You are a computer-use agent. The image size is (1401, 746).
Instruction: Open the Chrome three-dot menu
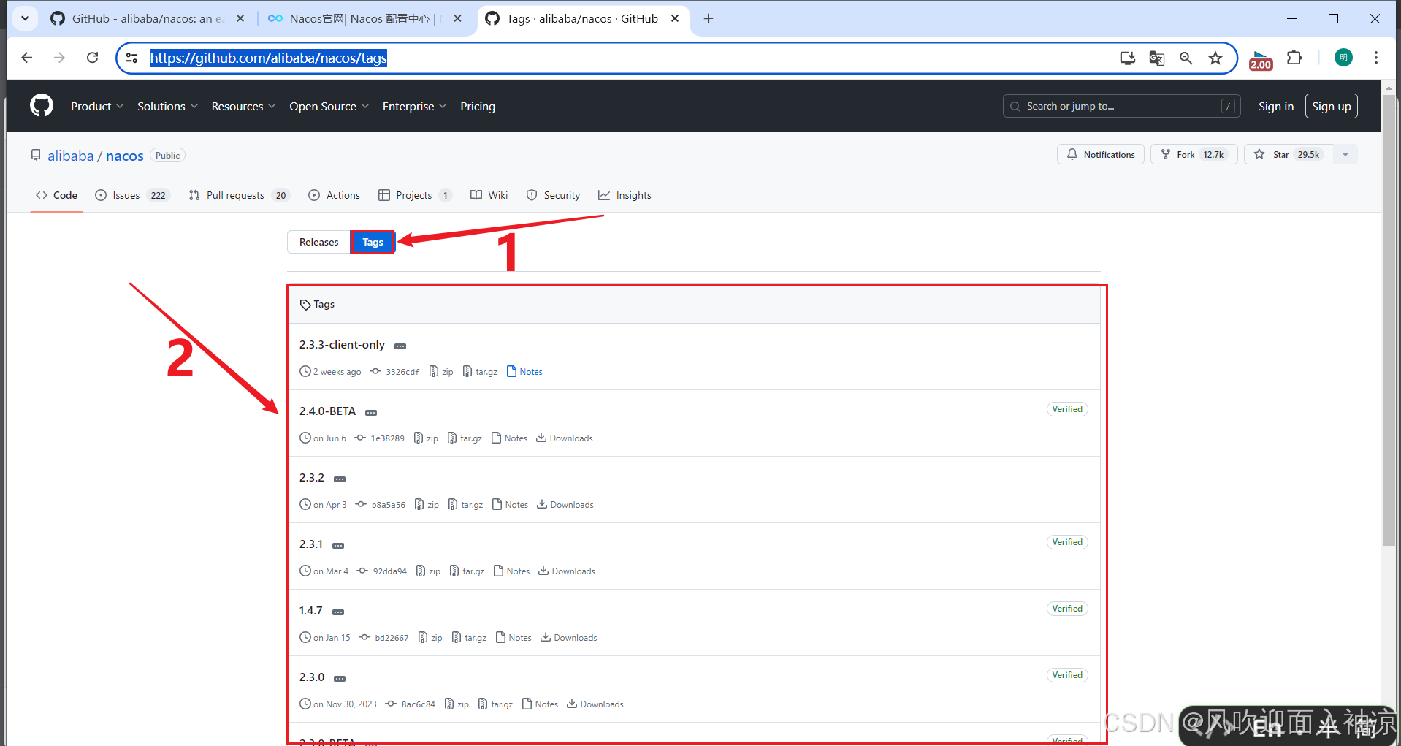click(1376, 58)
